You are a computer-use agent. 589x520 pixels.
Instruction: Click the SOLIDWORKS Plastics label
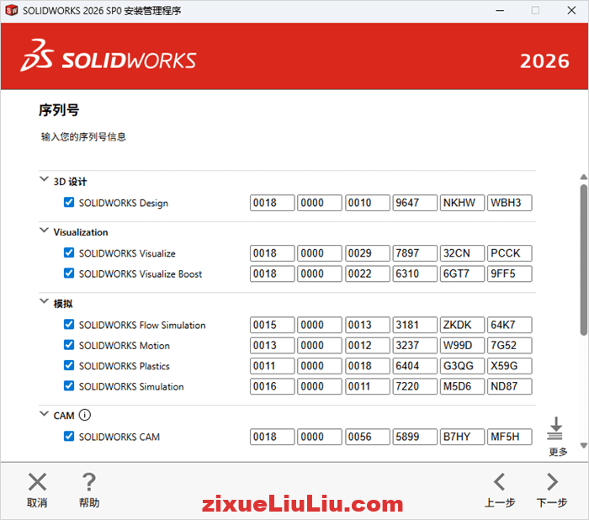125,366
